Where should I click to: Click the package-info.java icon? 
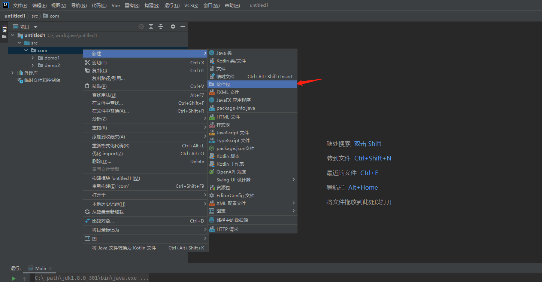212,108
